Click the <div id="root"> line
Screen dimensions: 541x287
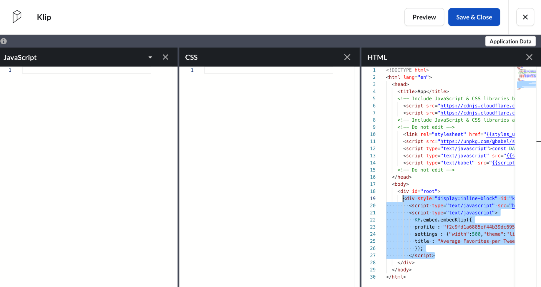tap(419, 191)
